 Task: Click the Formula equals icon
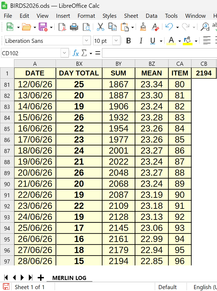click(x=98, y=53)
